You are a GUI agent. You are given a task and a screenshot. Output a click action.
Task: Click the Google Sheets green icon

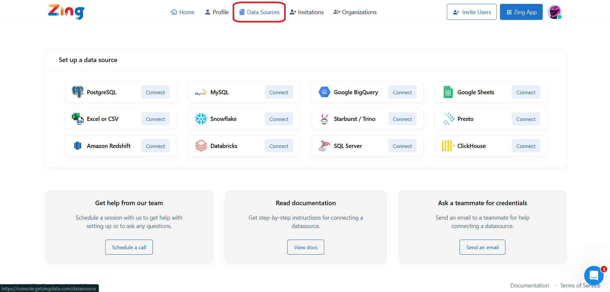448,92
